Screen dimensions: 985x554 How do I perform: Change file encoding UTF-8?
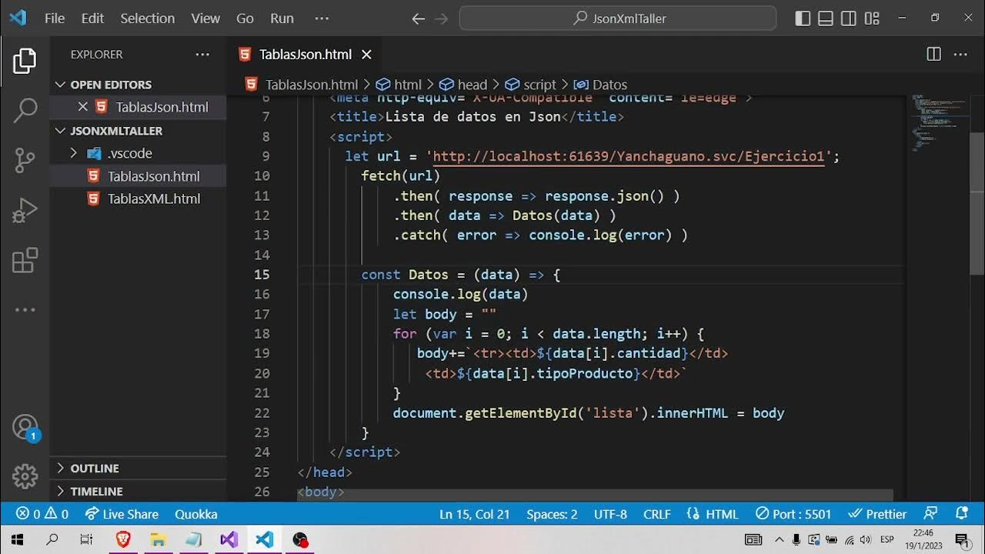[x=611, y=514]
